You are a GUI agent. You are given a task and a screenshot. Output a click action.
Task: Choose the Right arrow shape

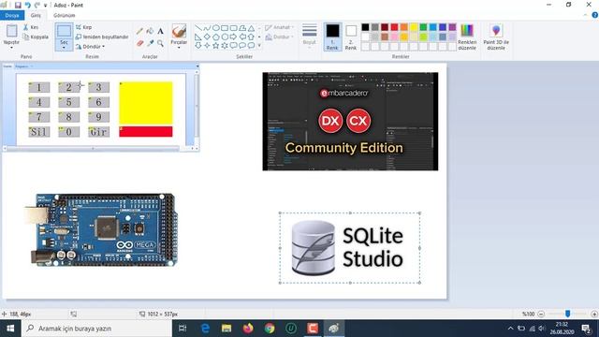point(233,37)
